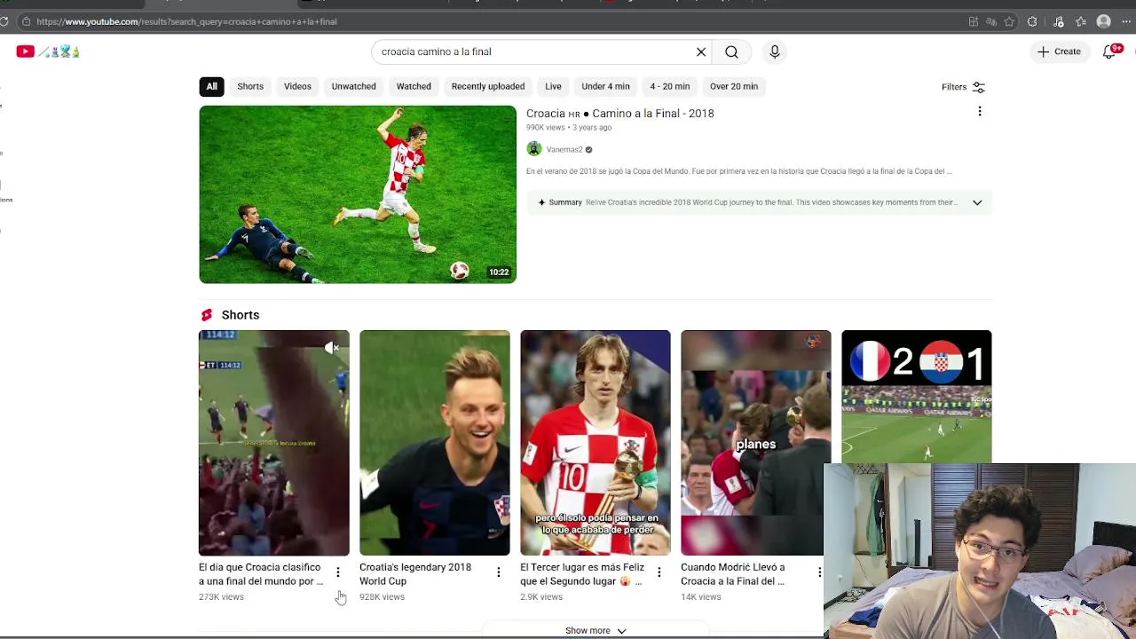This screenshot has width=1136, height=639.
Task: Open the 'planes' captioned short thumbnail
Action: tap(756, 443)
